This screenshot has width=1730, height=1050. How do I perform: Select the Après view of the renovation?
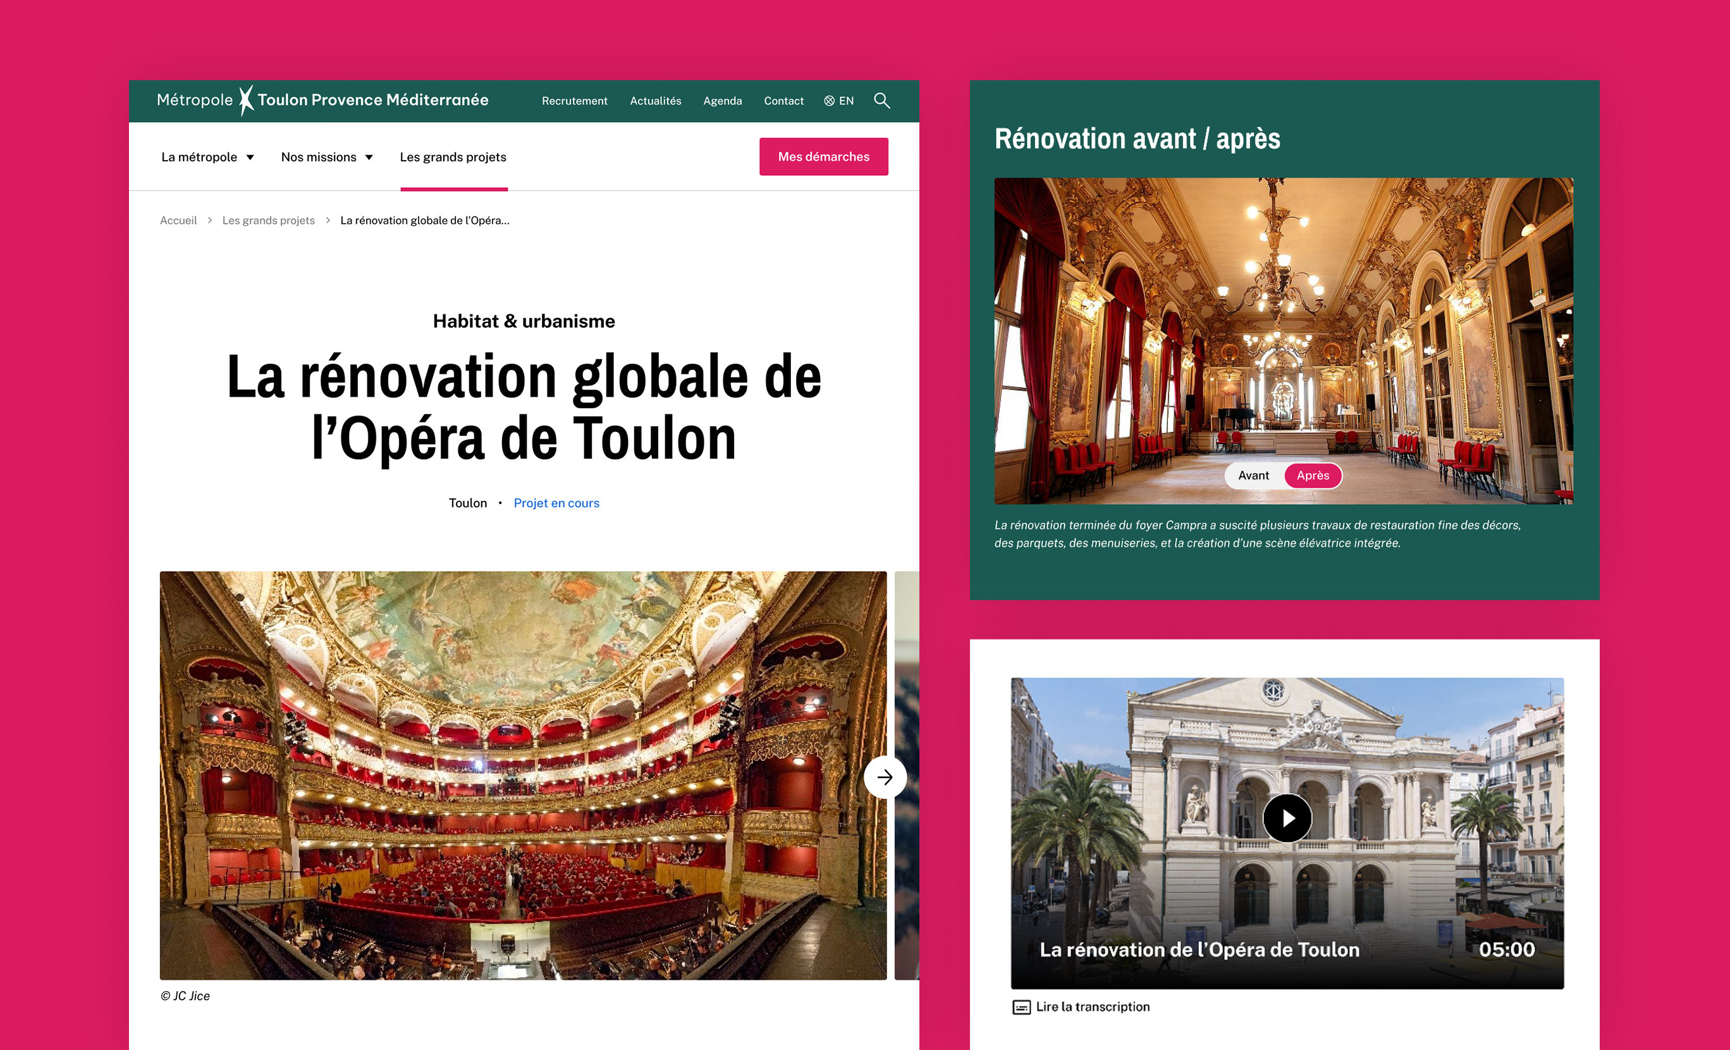point(1312,476)
